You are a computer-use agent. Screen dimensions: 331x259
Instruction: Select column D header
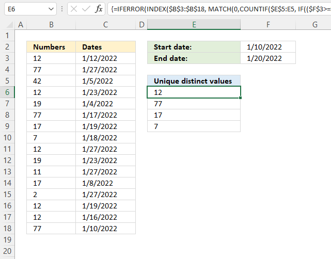(141, 25)
